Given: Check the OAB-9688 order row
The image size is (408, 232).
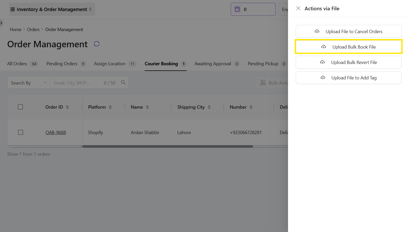Looking at the screenshot, I should point(21,132).
